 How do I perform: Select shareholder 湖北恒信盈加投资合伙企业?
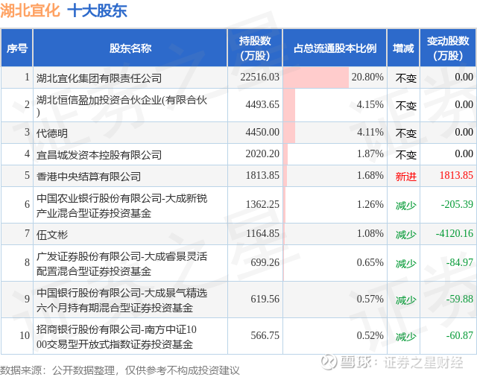121,106
